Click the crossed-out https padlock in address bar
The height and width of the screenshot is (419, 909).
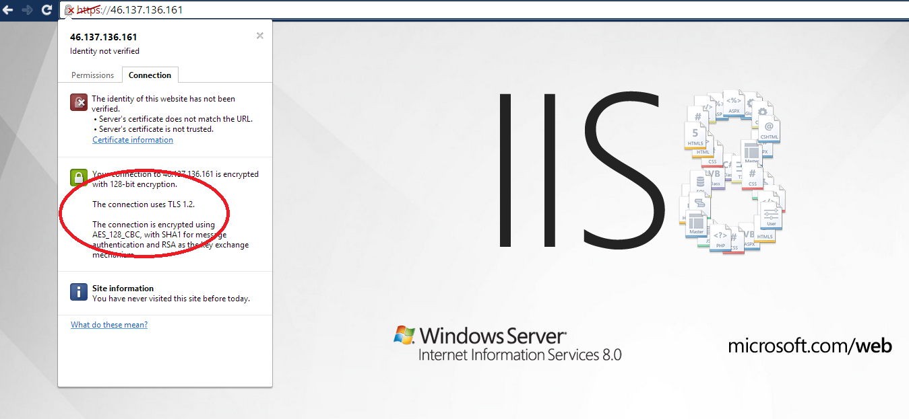click(x=70, y=11)
